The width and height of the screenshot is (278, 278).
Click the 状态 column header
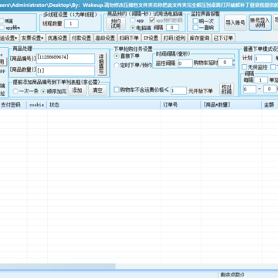point(103,105)
